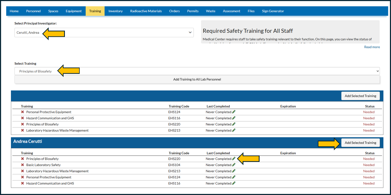Click Add Training to All Lab Personnel
Viewport: 391px width, 195px height.
coord(197,79)
